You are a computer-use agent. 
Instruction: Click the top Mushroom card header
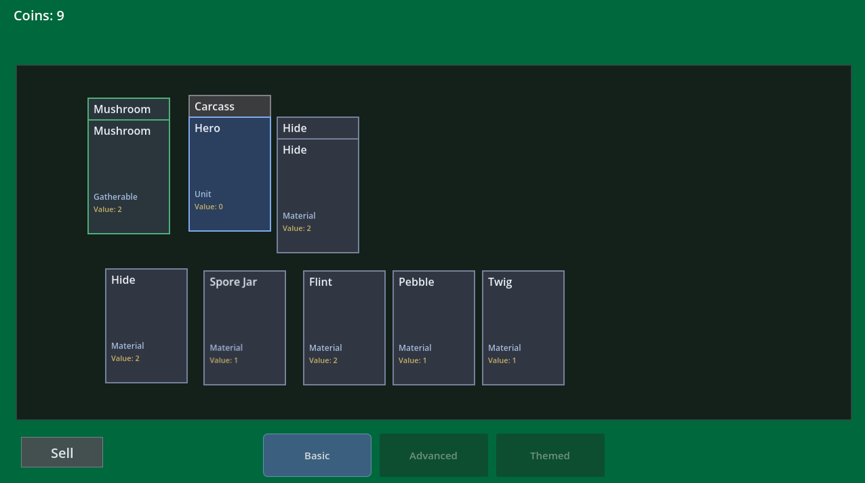pyautogui.click(x=129, y=109)
